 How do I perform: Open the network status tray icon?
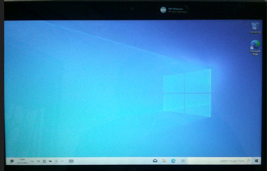44,161
